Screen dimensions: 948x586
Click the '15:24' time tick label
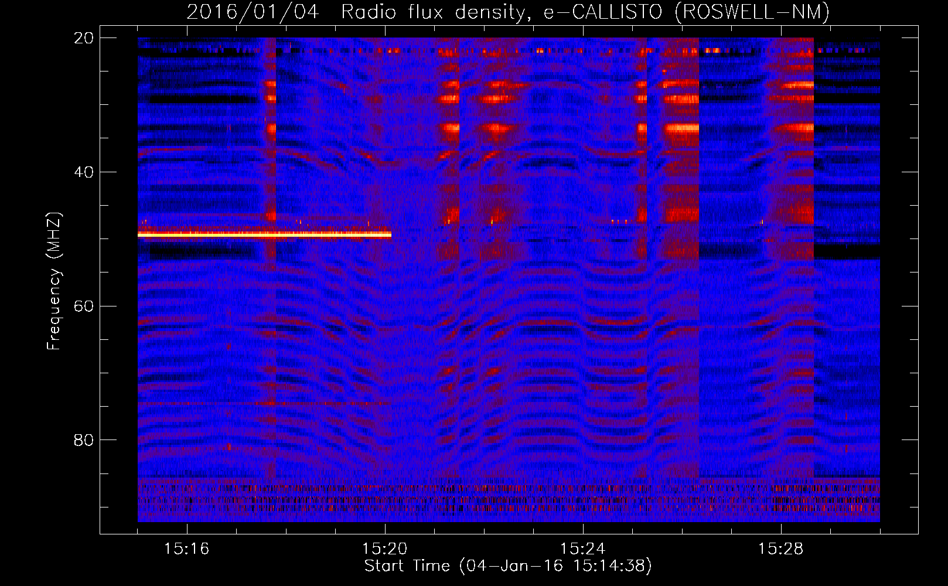click(582, 548)
